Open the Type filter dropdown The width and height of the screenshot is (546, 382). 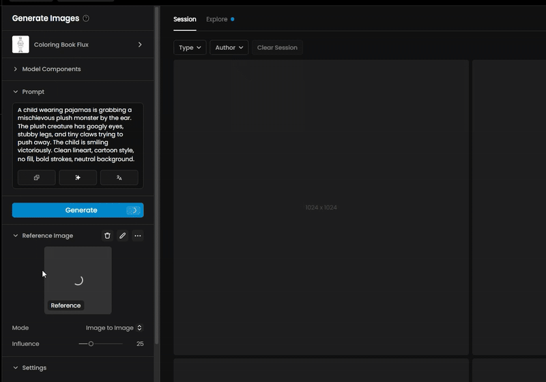click(190, 48)
